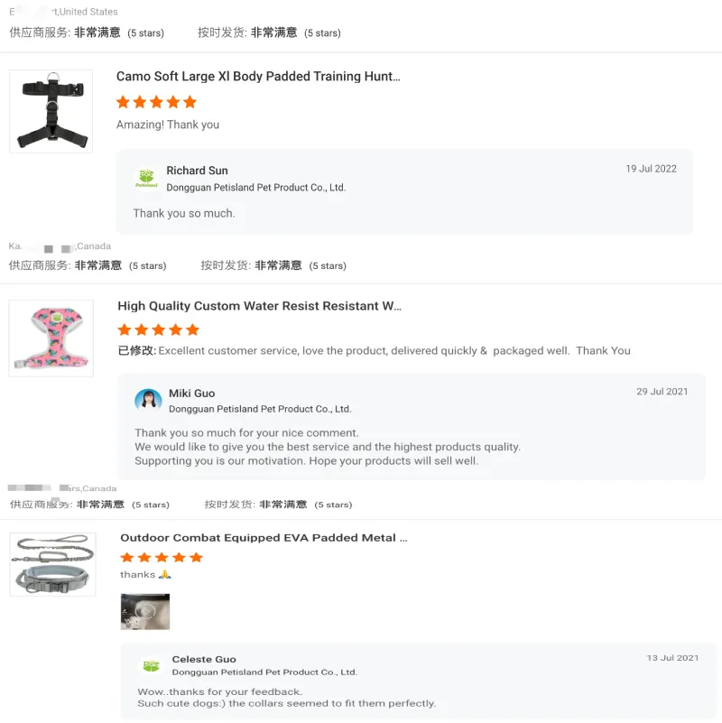Click the middle star above 'Amazing! Thank you'
This screenshot has height=723, width=722.
tap(157, 102)
